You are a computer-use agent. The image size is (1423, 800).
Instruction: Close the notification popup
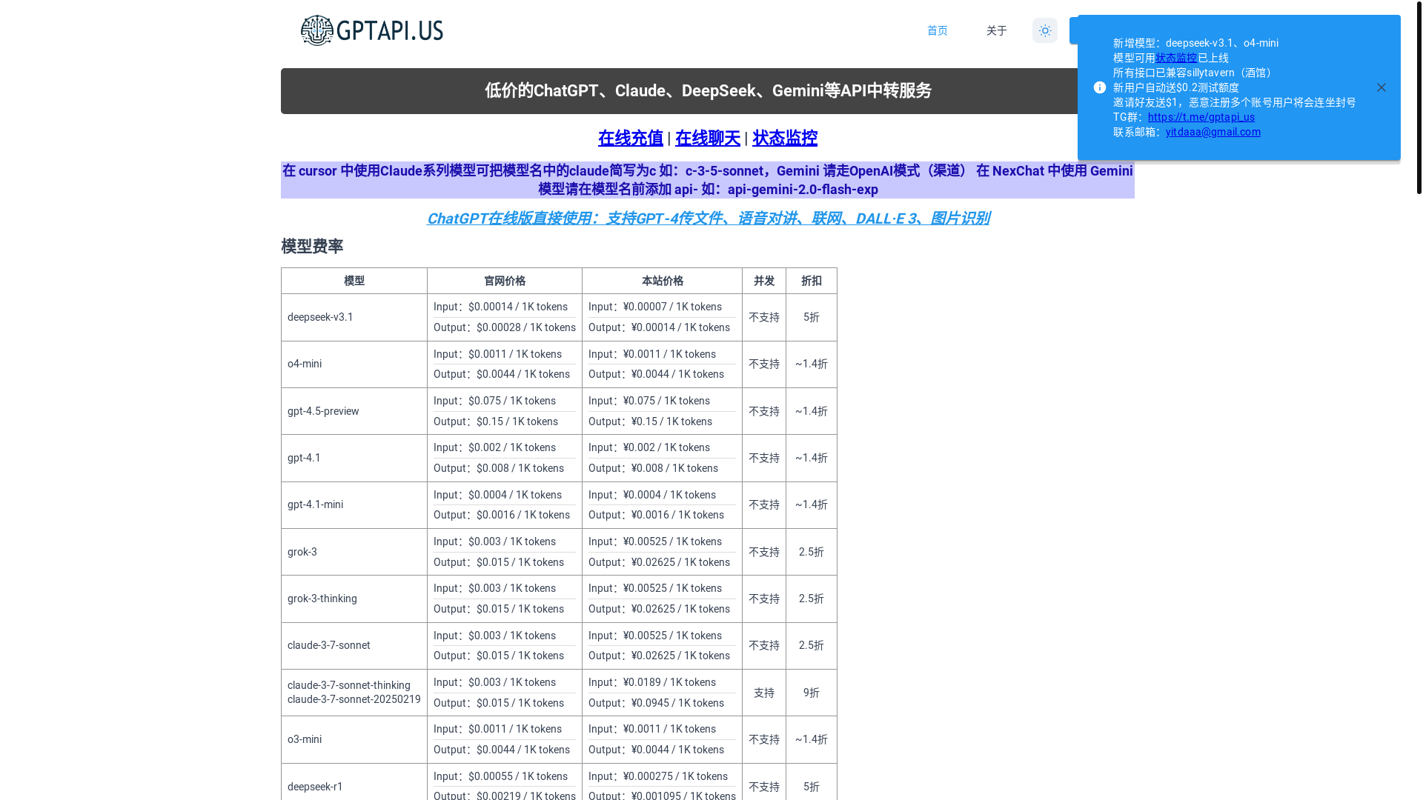[x=1381, y=87]
